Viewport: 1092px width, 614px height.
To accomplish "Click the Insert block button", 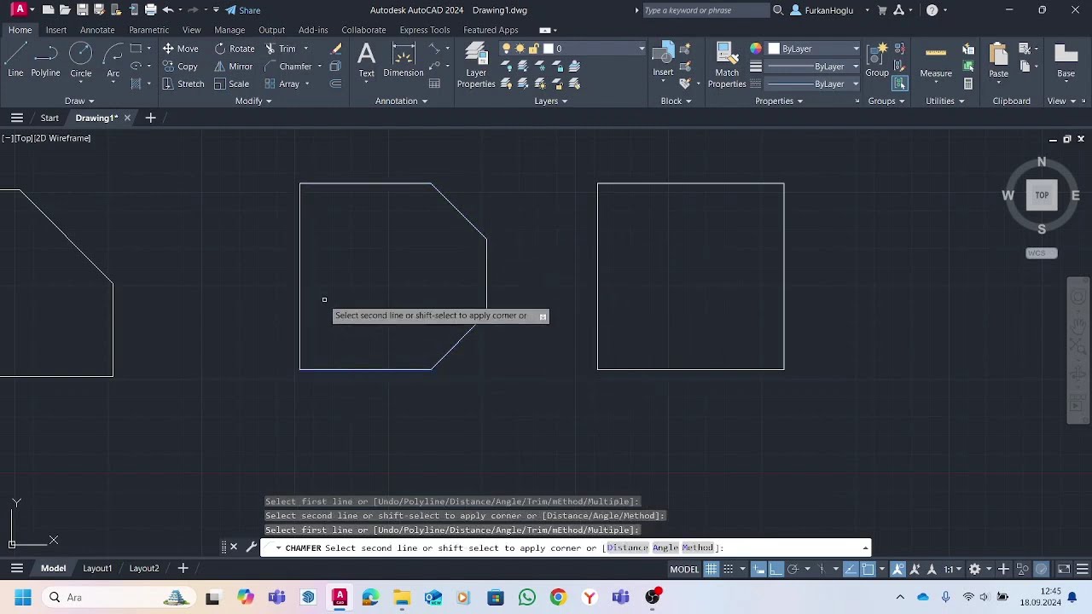I will (x=663, y=61).
